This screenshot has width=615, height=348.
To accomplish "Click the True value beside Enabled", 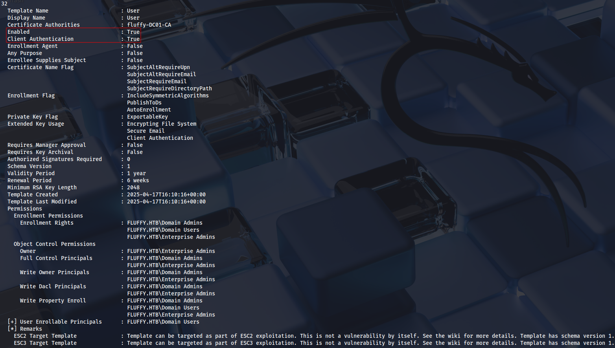I will click(x=133, y=32).
